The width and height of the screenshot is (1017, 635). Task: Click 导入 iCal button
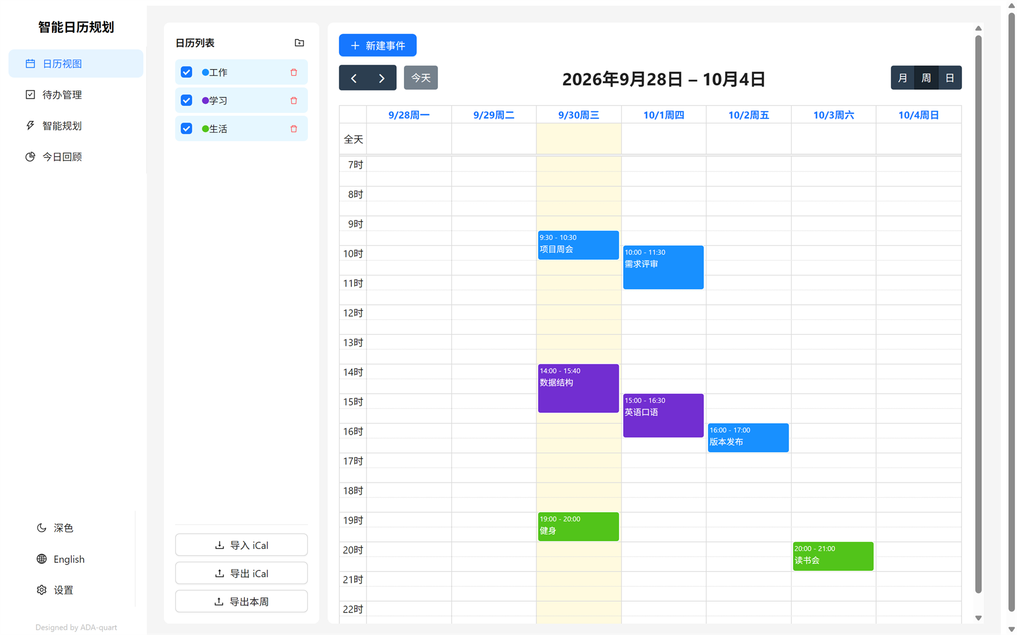[x=242, y=545]
